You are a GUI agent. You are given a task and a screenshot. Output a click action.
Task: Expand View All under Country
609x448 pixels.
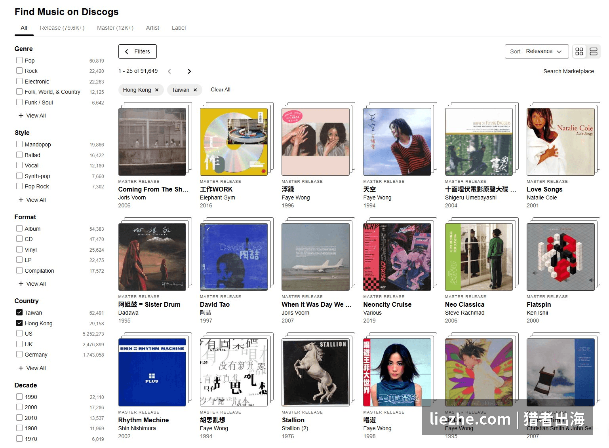point(32,368)
